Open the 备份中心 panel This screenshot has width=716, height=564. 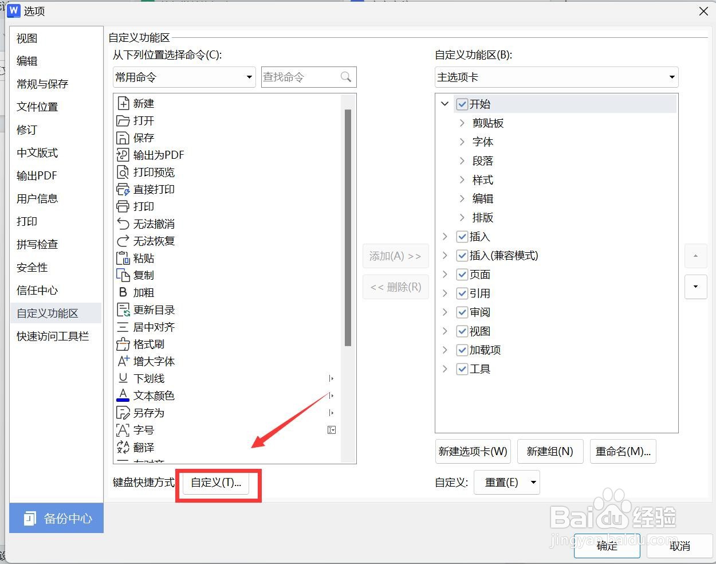coord(56,518)
